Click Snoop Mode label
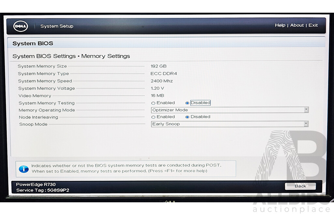 click(33, 124)
